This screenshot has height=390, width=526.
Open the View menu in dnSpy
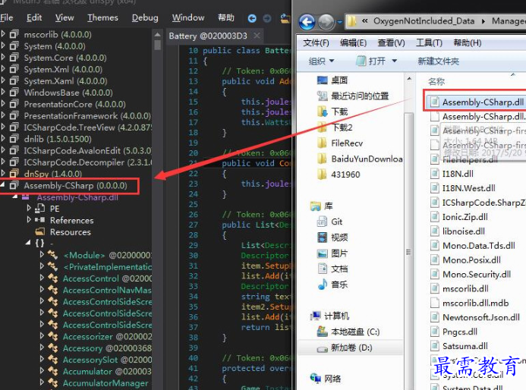(65, 17)
